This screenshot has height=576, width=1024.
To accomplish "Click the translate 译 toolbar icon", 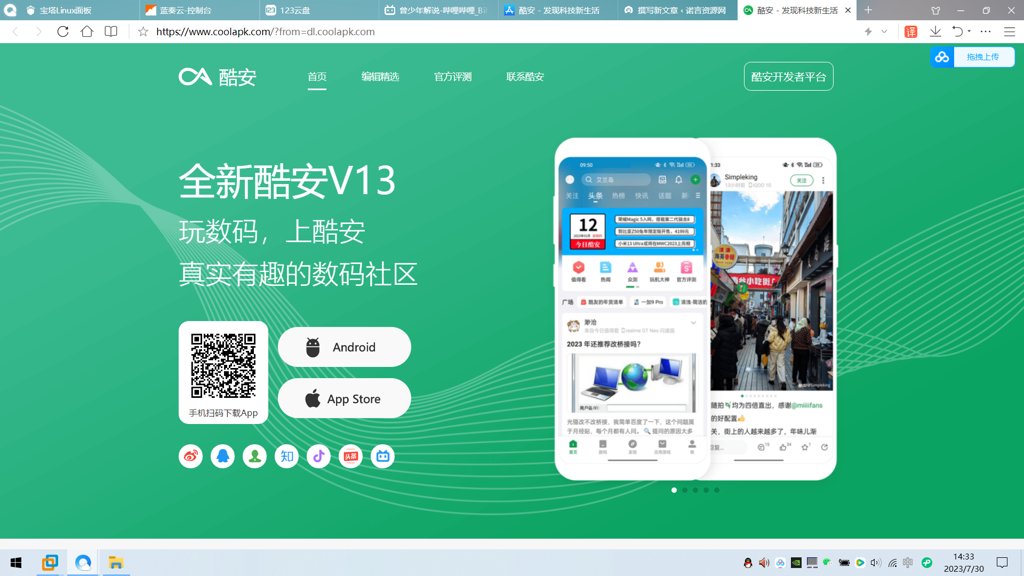I will click(911, 32).
